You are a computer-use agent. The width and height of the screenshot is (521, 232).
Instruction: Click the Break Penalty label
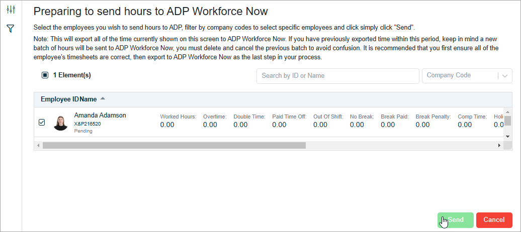(x=433, y=117)
